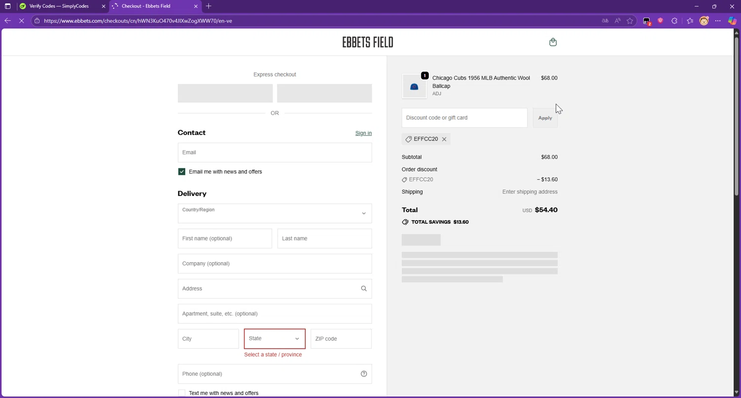Focus the Address field

275,289
